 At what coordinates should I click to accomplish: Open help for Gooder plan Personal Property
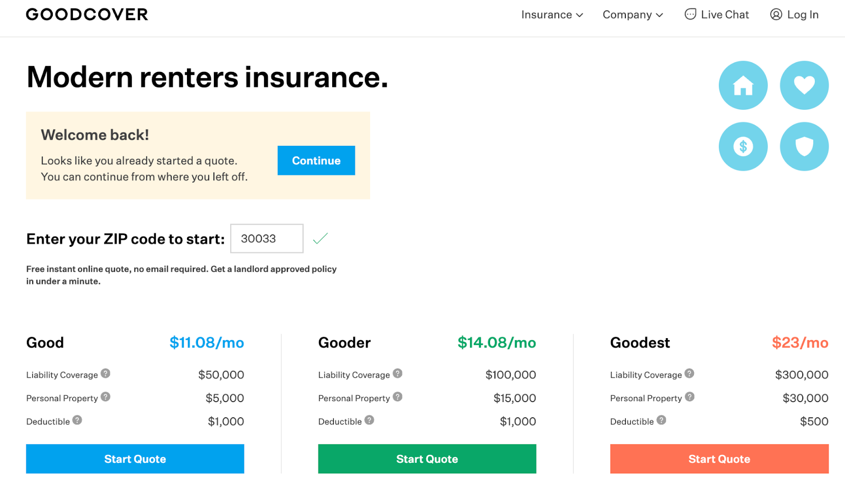click(x=398, y=397)
